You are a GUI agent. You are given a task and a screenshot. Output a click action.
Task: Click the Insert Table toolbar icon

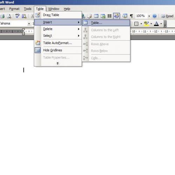click(x=96, y=16)
